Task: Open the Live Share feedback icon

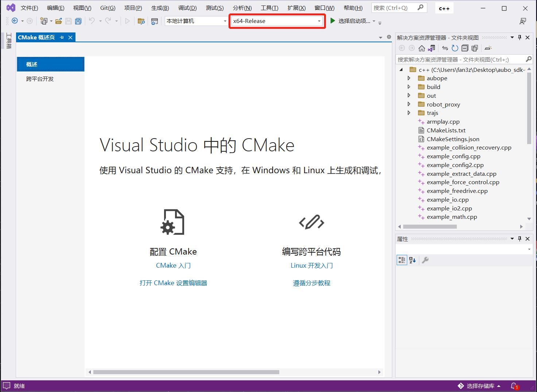Action: point(523,21)
